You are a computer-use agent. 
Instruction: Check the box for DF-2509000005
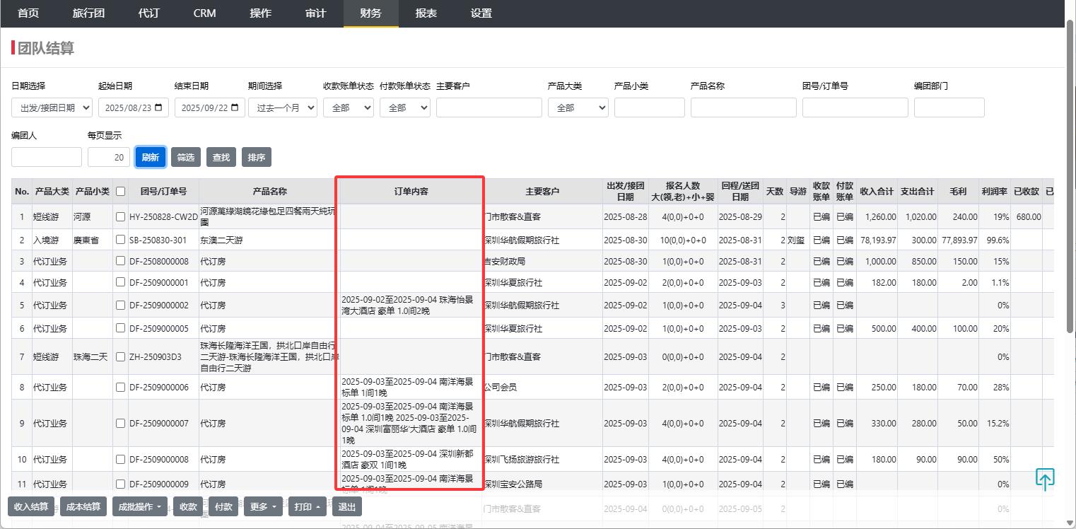coord(120,329)
